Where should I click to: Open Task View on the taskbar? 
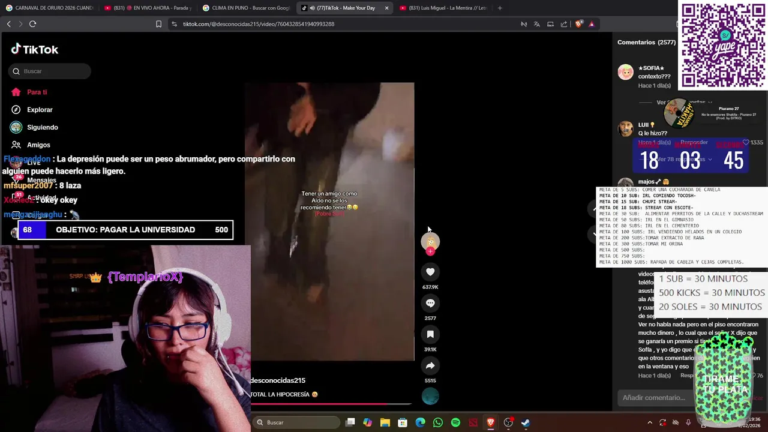coord(350,422)
